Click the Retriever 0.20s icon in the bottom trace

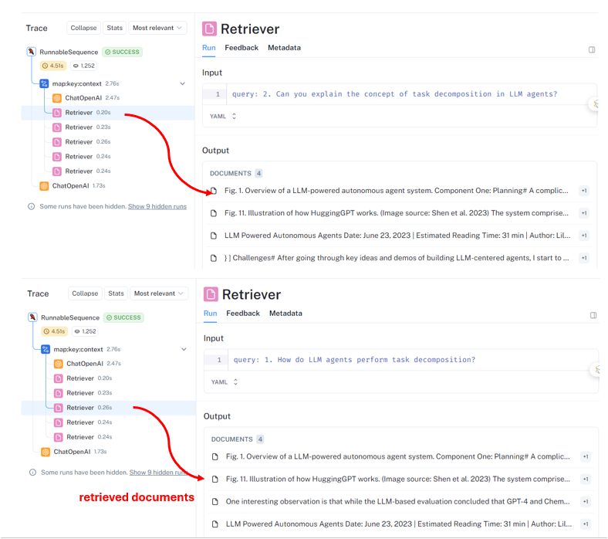tap(59, 378)
